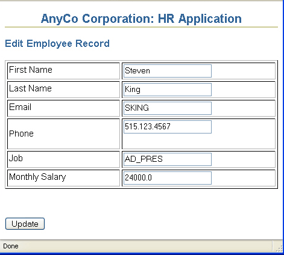The height and width of the screenshot is (255, 284).
Task: Click the First Name label cell
Action: pos(63,71)
